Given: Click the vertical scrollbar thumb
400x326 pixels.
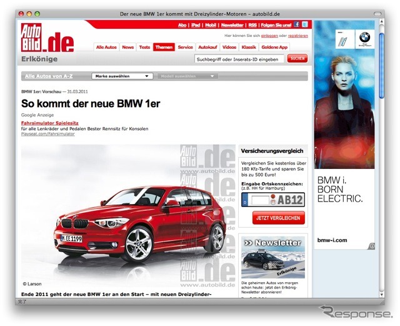Looking at the screenshot, I should (x=381, y=65).
